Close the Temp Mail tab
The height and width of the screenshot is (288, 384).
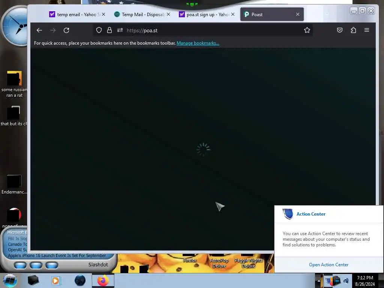click(168, 15)
